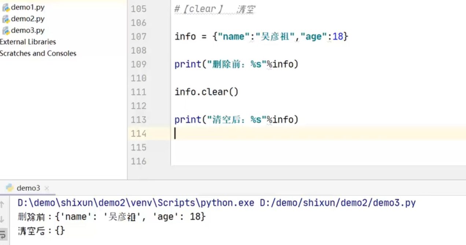Expand the External Libraries node
Screen dimensions: 466x245
pos(28,42)
